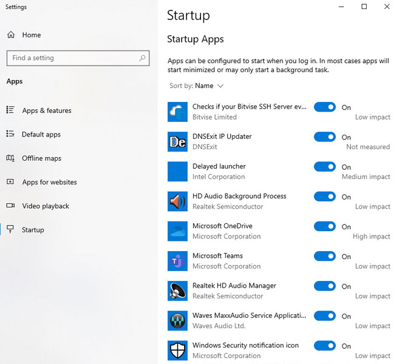399x364 pixels.
Task: Click 'High impact' label for OneDrive
Action: point(371,237)
